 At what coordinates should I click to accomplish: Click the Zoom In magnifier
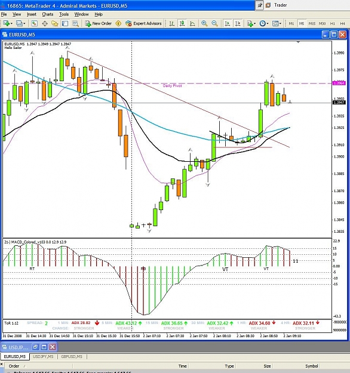[204, 23]
